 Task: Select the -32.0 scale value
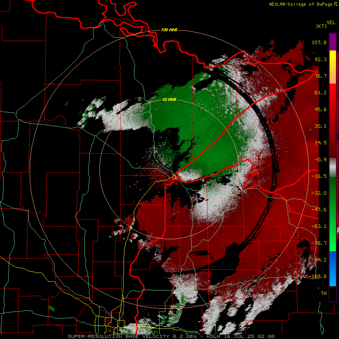click(x=319, y=193)
